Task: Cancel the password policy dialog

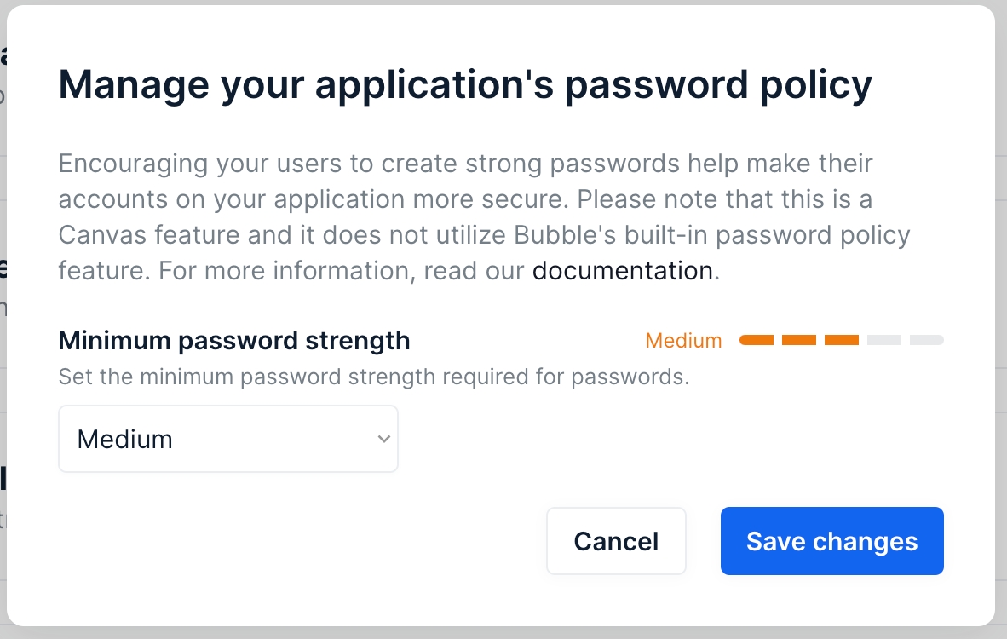Action: click(616, 541)
